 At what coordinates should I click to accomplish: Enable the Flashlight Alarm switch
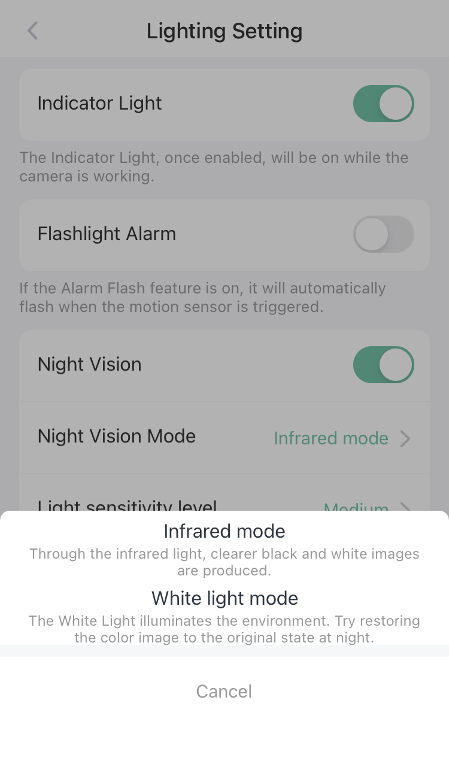[x=384, y=234]
